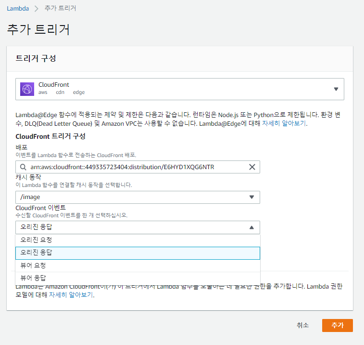This screenshot has width=364, height=345.
Task: Open the first 자세히 알아보기 link about Lambda@Edge
Action: click(284, 123)
